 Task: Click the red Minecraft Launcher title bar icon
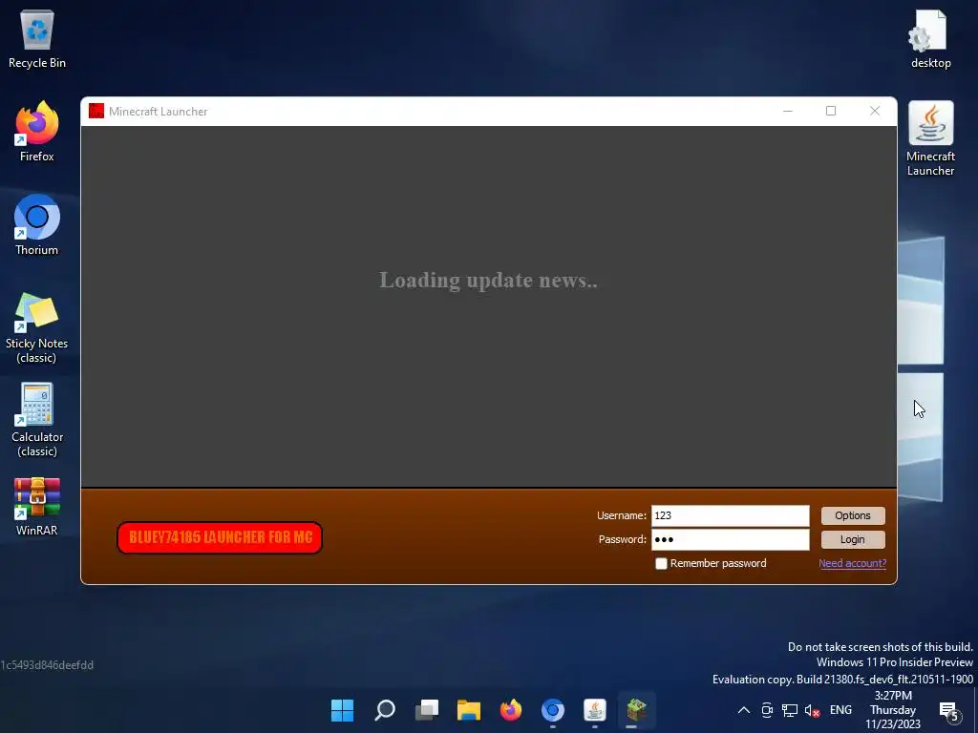tap(96, 111)
